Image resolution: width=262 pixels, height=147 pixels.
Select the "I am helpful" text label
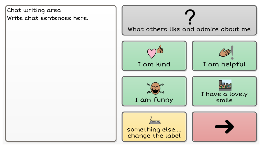[224, 64]
